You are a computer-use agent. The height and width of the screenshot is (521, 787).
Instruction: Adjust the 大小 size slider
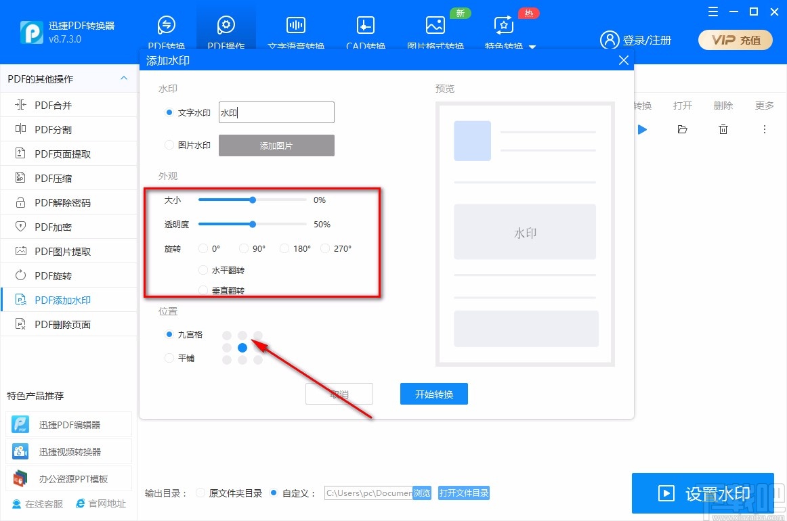tap(252, 200)
